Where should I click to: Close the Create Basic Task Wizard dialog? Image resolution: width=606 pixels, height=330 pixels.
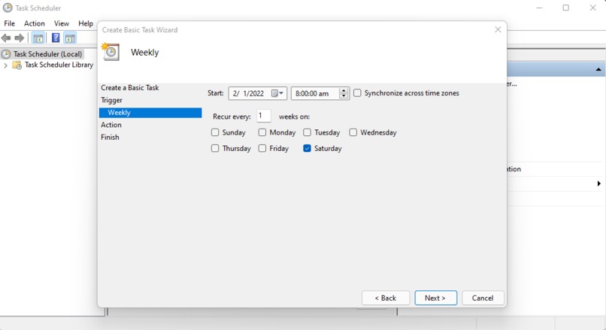[x=498, y=30]
